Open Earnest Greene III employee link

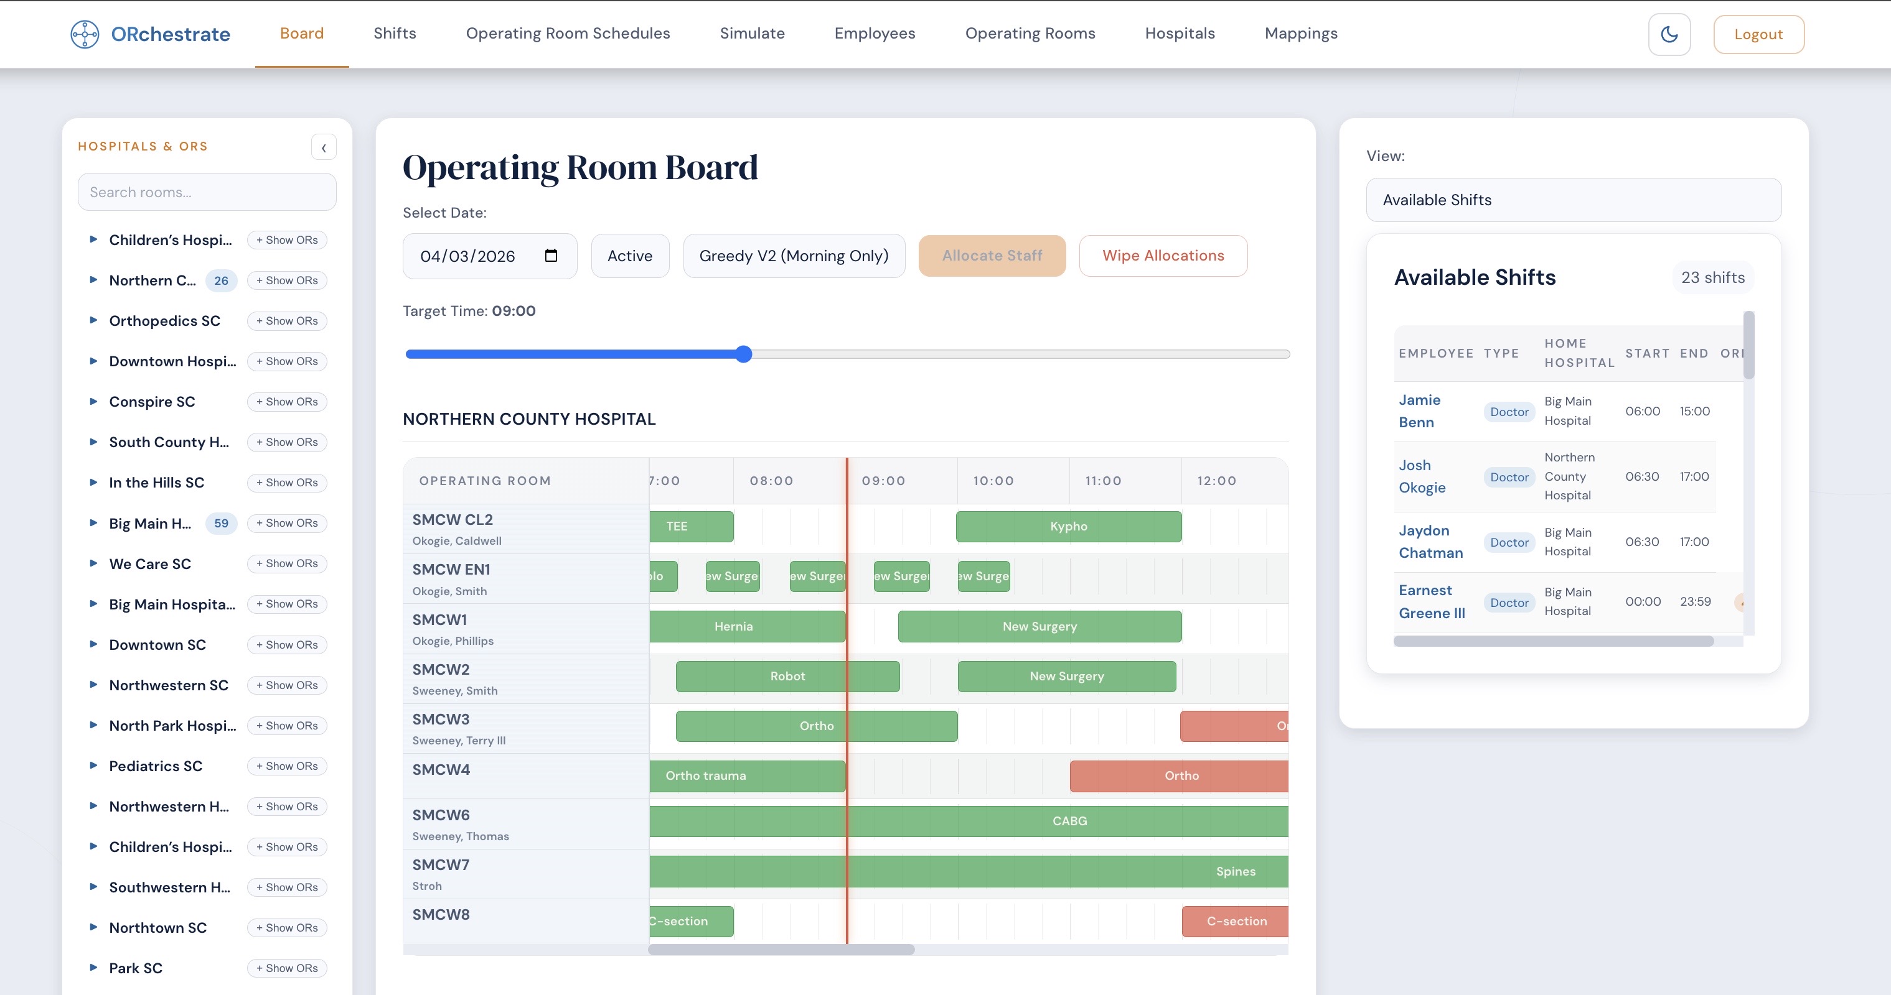coord(1432,601)
